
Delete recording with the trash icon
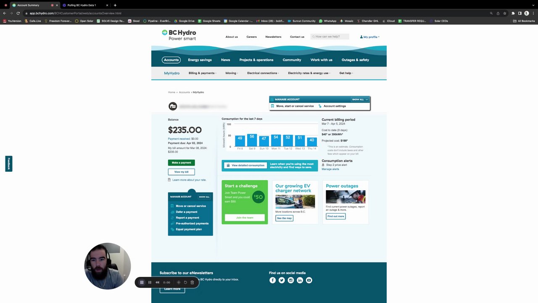[192, 282]
